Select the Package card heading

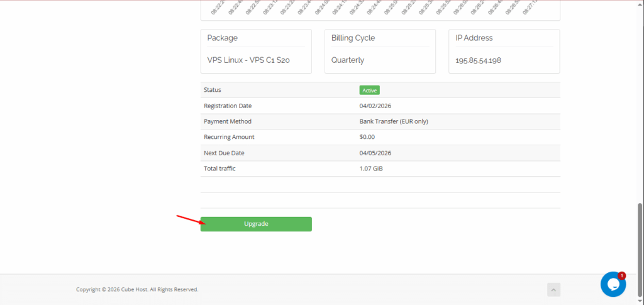pos(223,38)
